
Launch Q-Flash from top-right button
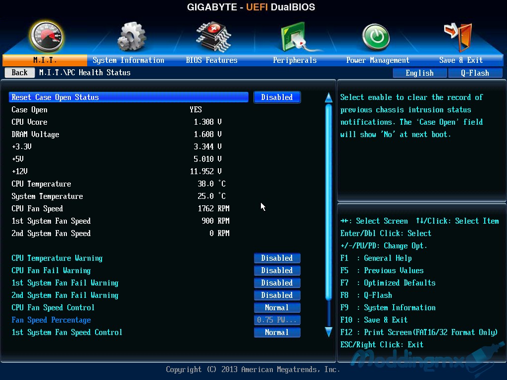[x=475, y=73]
